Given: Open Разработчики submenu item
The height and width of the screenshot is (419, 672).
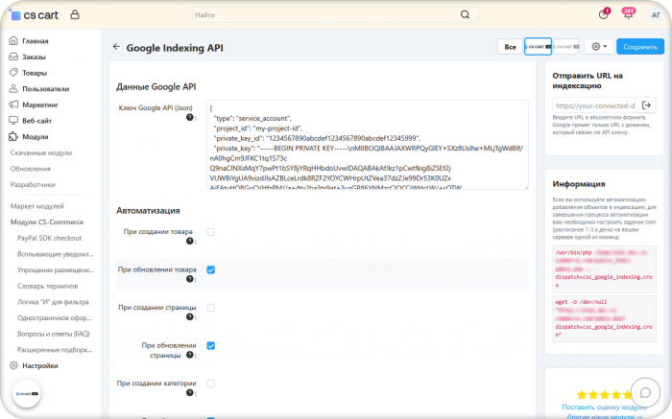Looking at the screenshot, I should pyautogui.click(x=33, y=184).
